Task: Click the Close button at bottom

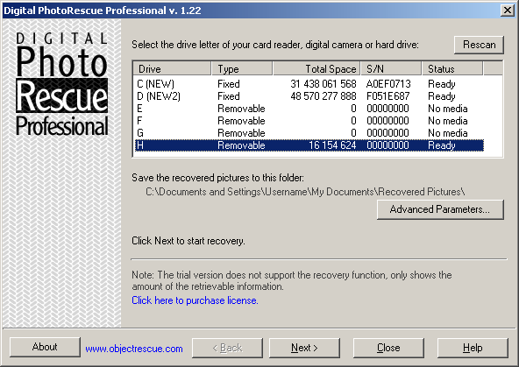Action: point(388,348)
